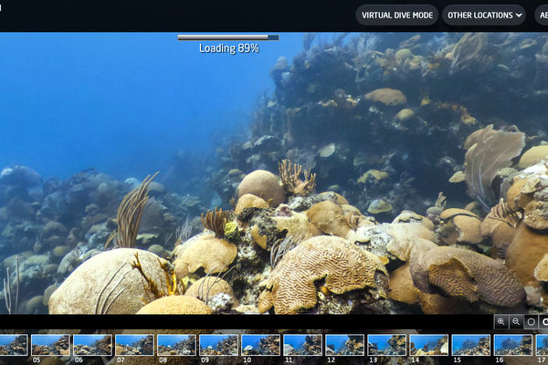Select thumbnail 08 reef image
Viewport: 548px width, 365px height.
click(176, 344)
